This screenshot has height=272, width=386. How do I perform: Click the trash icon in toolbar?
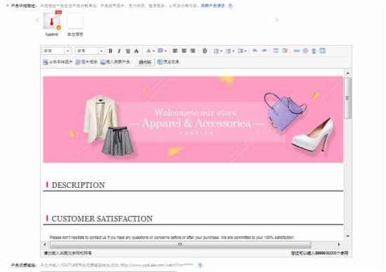(314, 51)
